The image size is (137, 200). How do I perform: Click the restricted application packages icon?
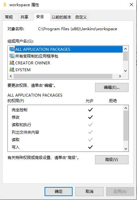12,56
